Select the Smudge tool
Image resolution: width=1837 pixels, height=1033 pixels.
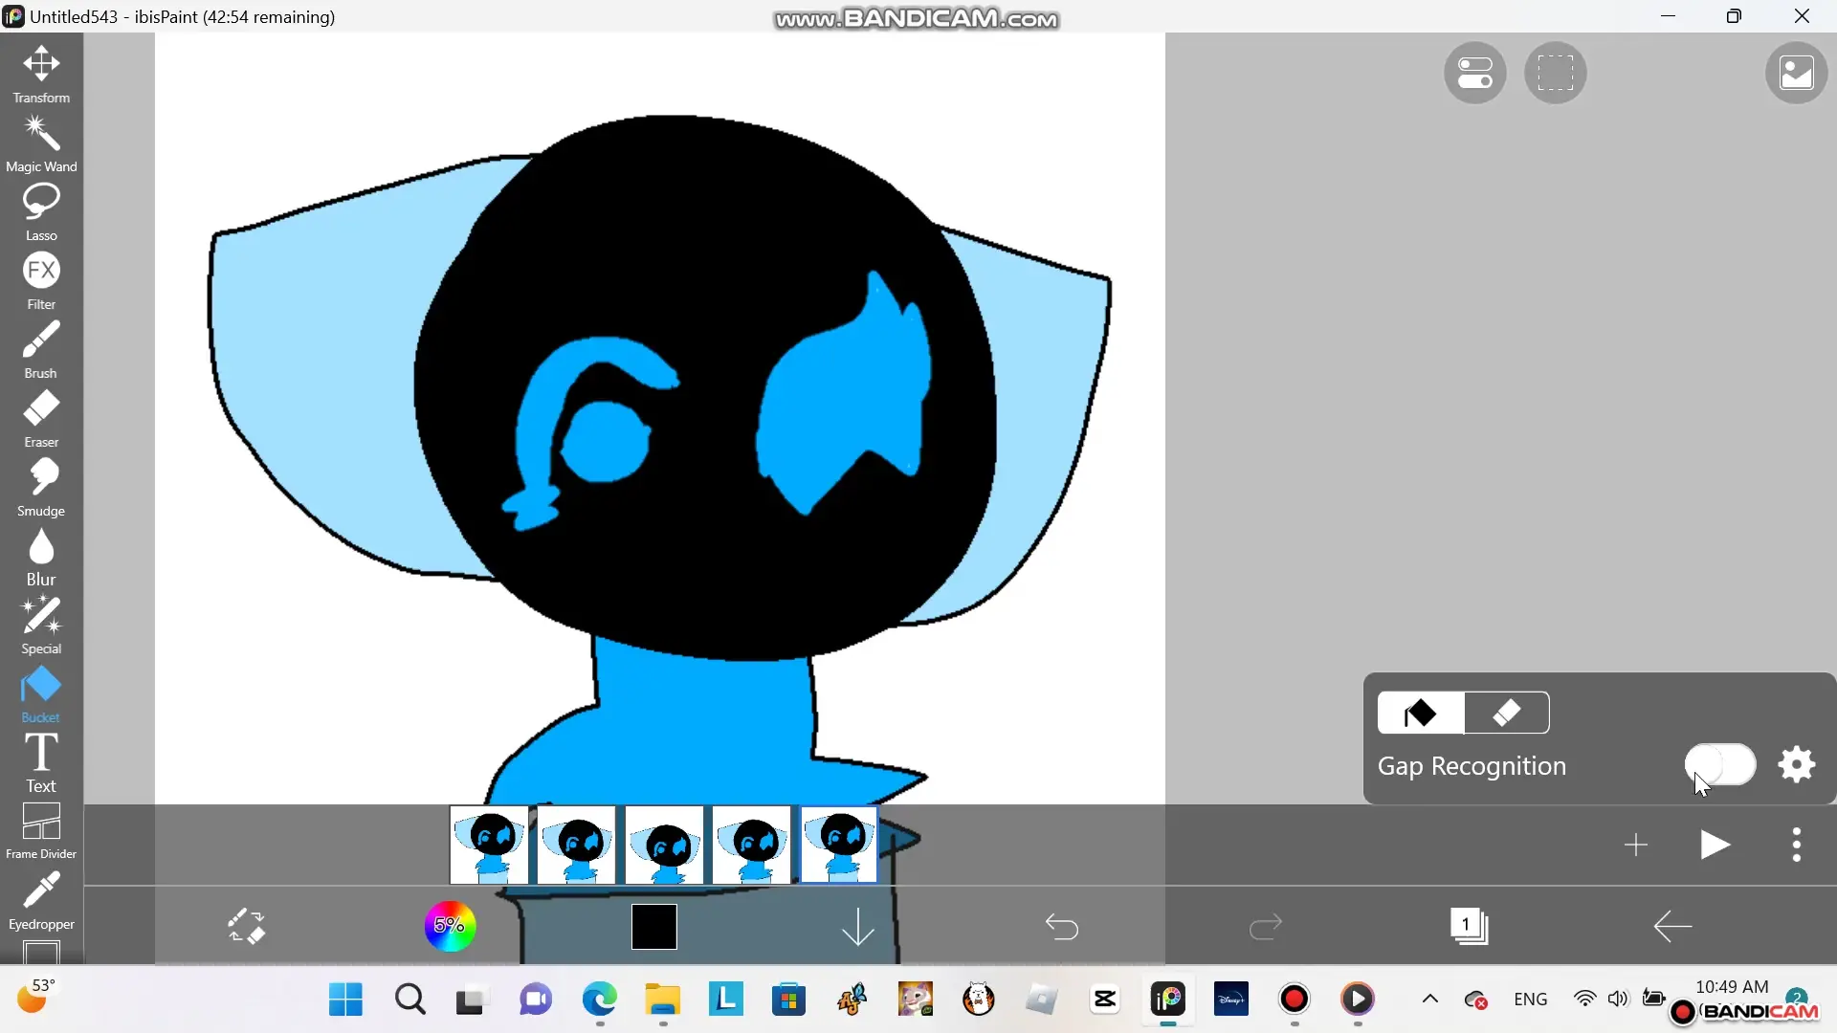(41, 487)
